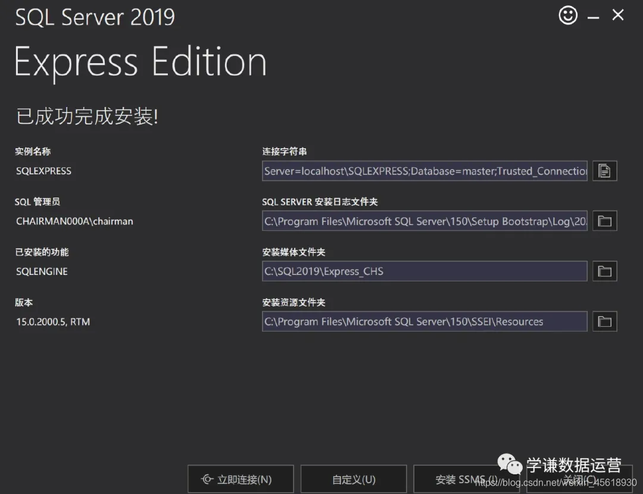Click the SQL SERVER 安装日志文件夹 label
This screenshot has width=643, height=494.
(x=320, y=202)
